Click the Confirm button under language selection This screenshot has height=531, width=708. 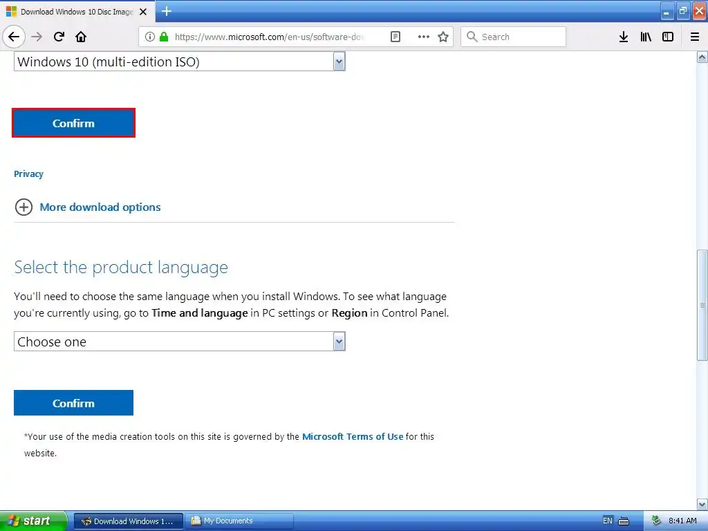coord(73,403)
